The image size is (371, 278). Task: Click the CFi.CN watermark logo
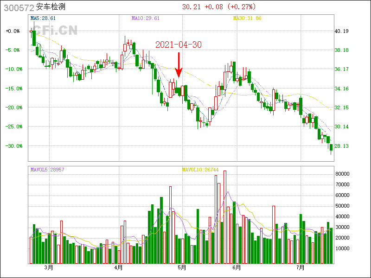(x=55, y=31)
